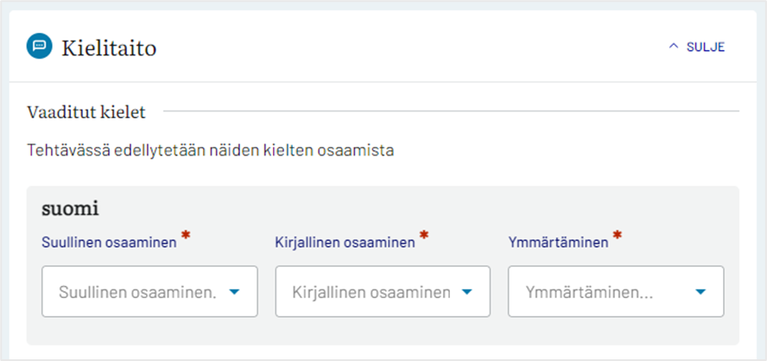Viewport: 767px width, 361px height.
Task: Click the Vaaditut kielet subheading
Action: [x=86, y=112]
